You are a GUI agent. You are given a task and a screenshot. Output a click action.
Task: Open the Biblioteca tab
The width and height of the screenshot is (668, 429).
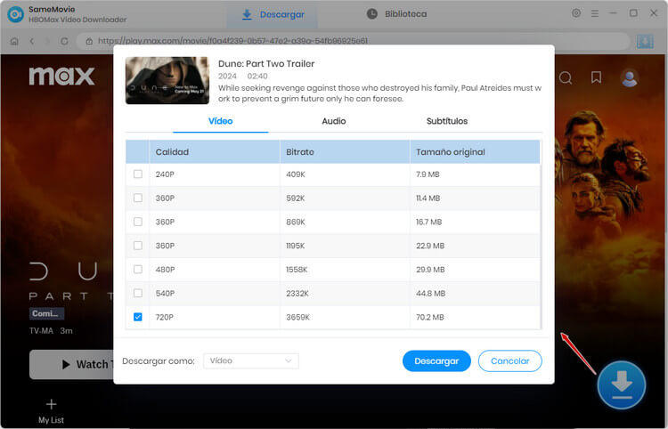pyautogui.click(x=396, y=14)
